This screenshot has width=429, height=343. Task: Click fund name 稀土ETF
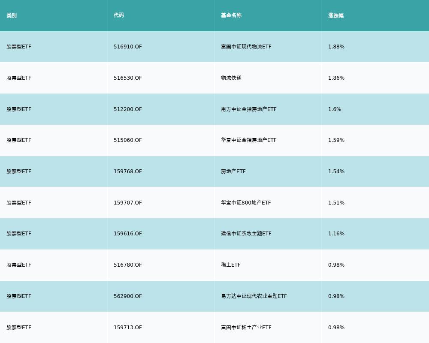(231, 265)
